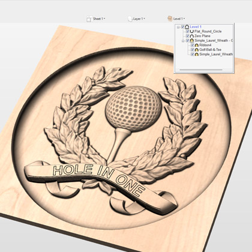Collapse the Simple_Laurel_Wreath group node
This screenshot has height=252, width=252.
tap(183, 41)
